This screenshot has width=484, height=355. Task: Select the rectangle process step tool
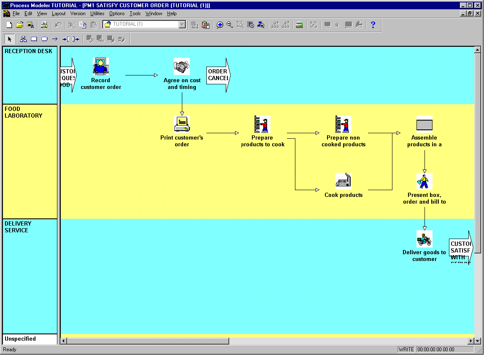pos(34,39)
